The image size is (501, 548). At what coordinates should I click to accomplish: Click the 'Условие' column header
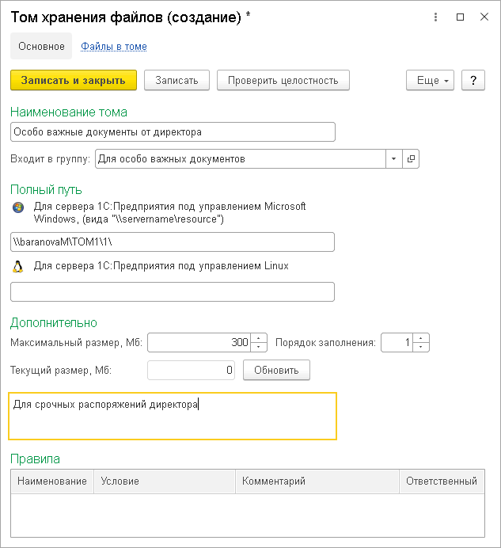[x=164, y=481]
